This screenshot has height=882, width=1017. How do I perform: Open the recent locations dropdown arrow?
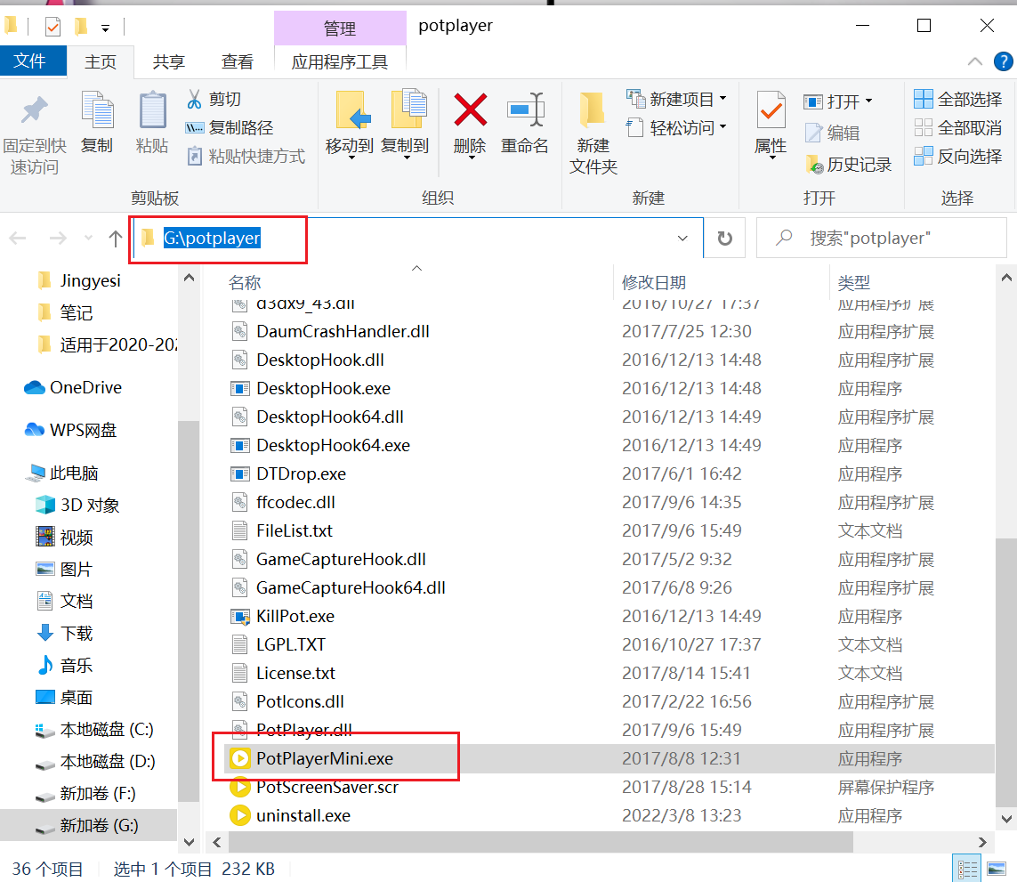pos(88,239)
